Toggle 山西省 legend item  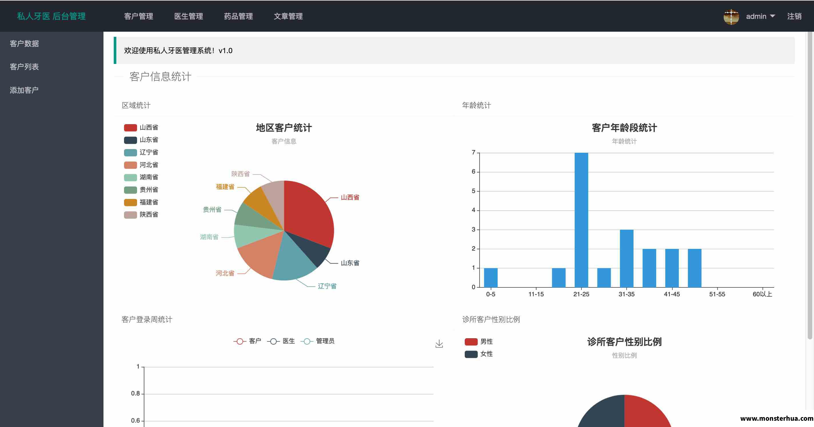141,128
